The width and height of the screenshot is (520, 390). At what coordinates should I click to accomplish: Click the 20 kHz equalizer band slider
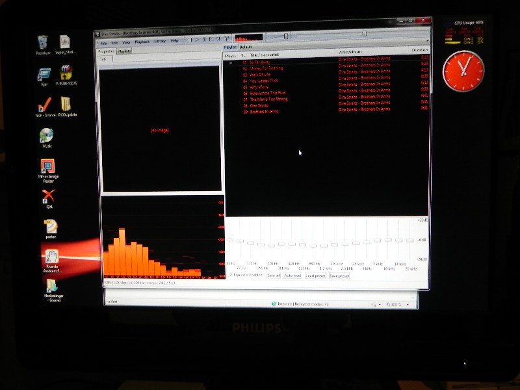point(410,239)
